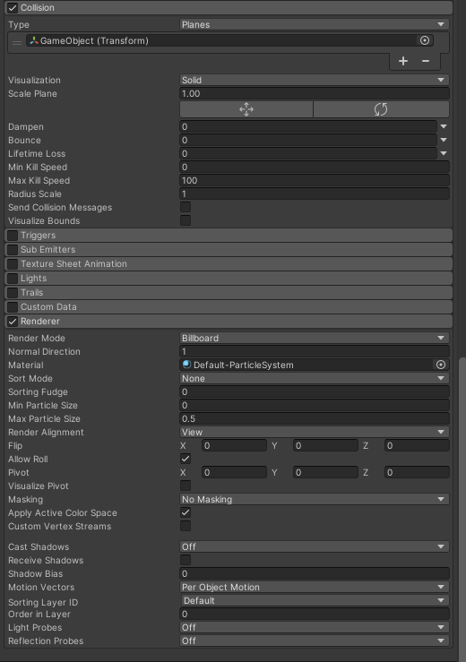466x662 pixels.
Task: Expand the Trails module header
Action: tap(229, 293)
